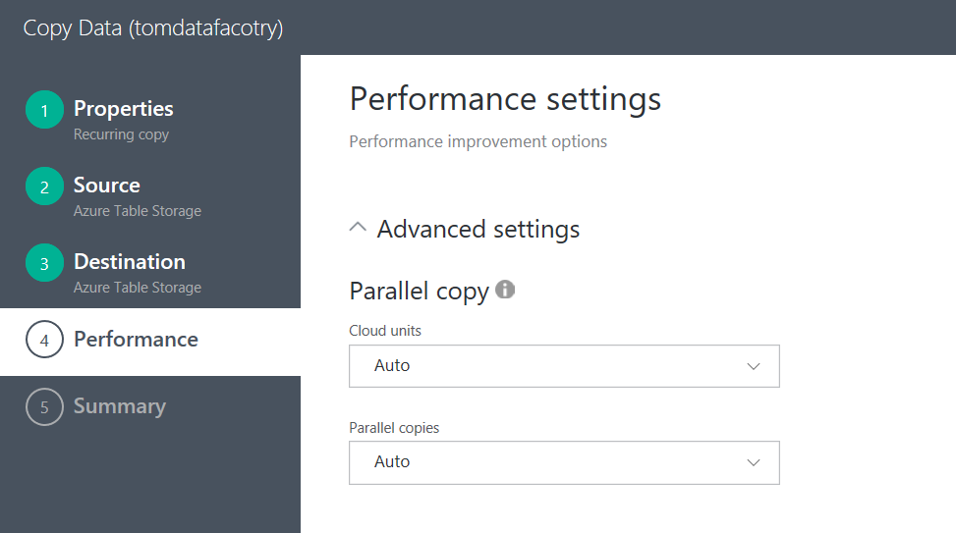Click the Advanced settings heading

478,229
